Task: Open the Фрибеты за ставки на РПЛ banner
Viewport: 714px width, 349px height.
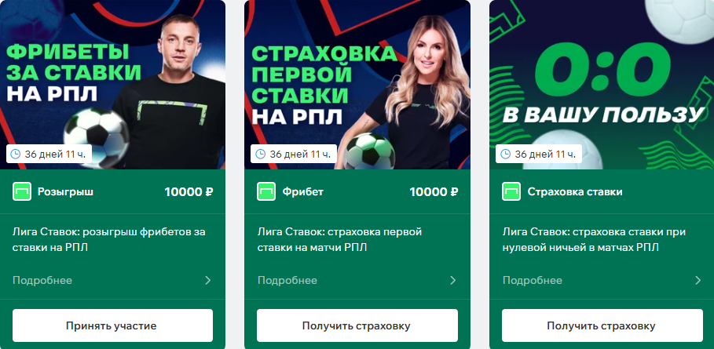Action: tap(112, 85)
